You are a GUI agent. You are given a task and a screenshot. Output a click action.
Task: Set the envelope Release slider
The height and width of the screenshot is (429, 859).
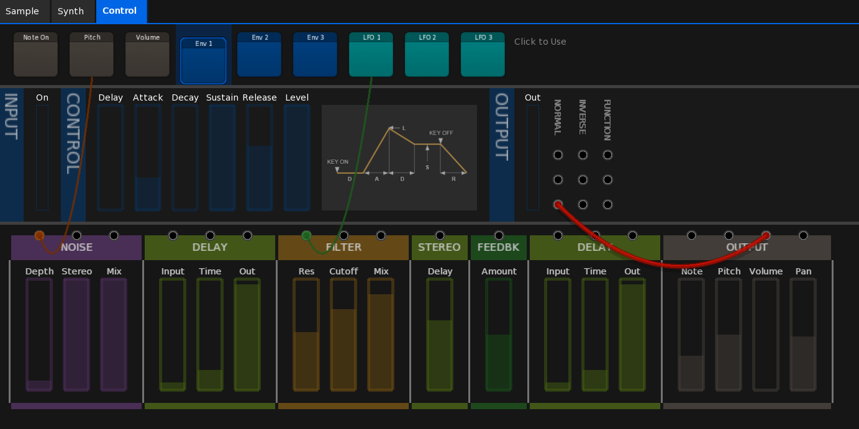pos(260,158)
